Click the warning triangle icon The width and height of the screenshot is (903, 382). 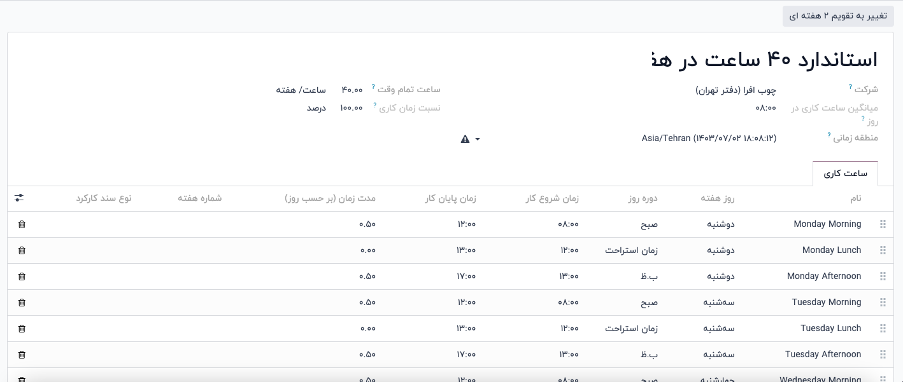(x=465, y=139)
